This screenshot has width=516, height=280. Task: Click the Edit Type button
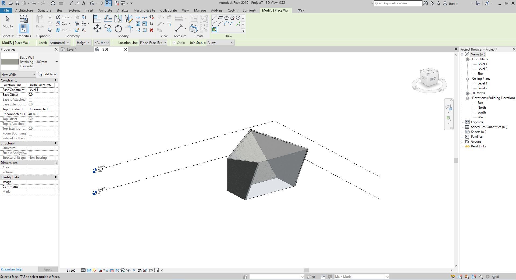click(47, 74)
